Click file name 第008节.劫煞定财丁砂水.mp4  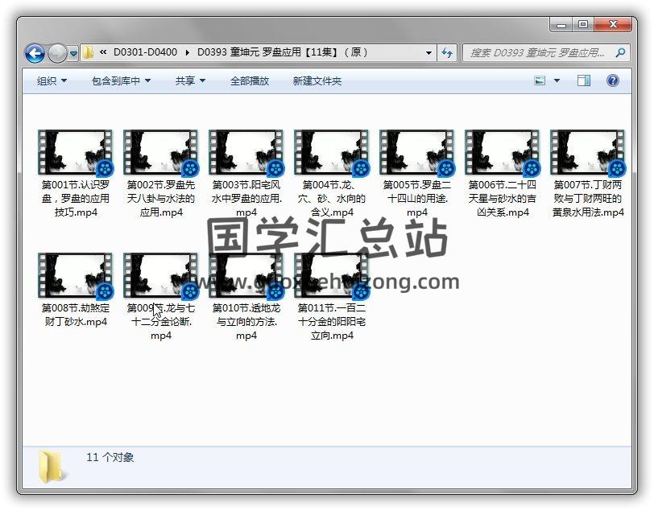pos(76,315)
